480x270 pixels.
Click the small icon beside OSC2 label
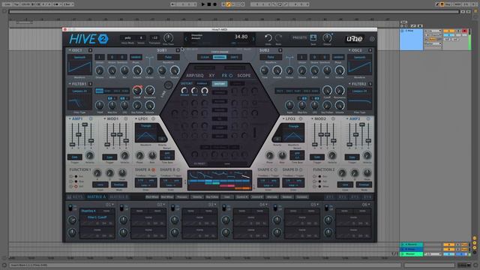click(370, 50)
